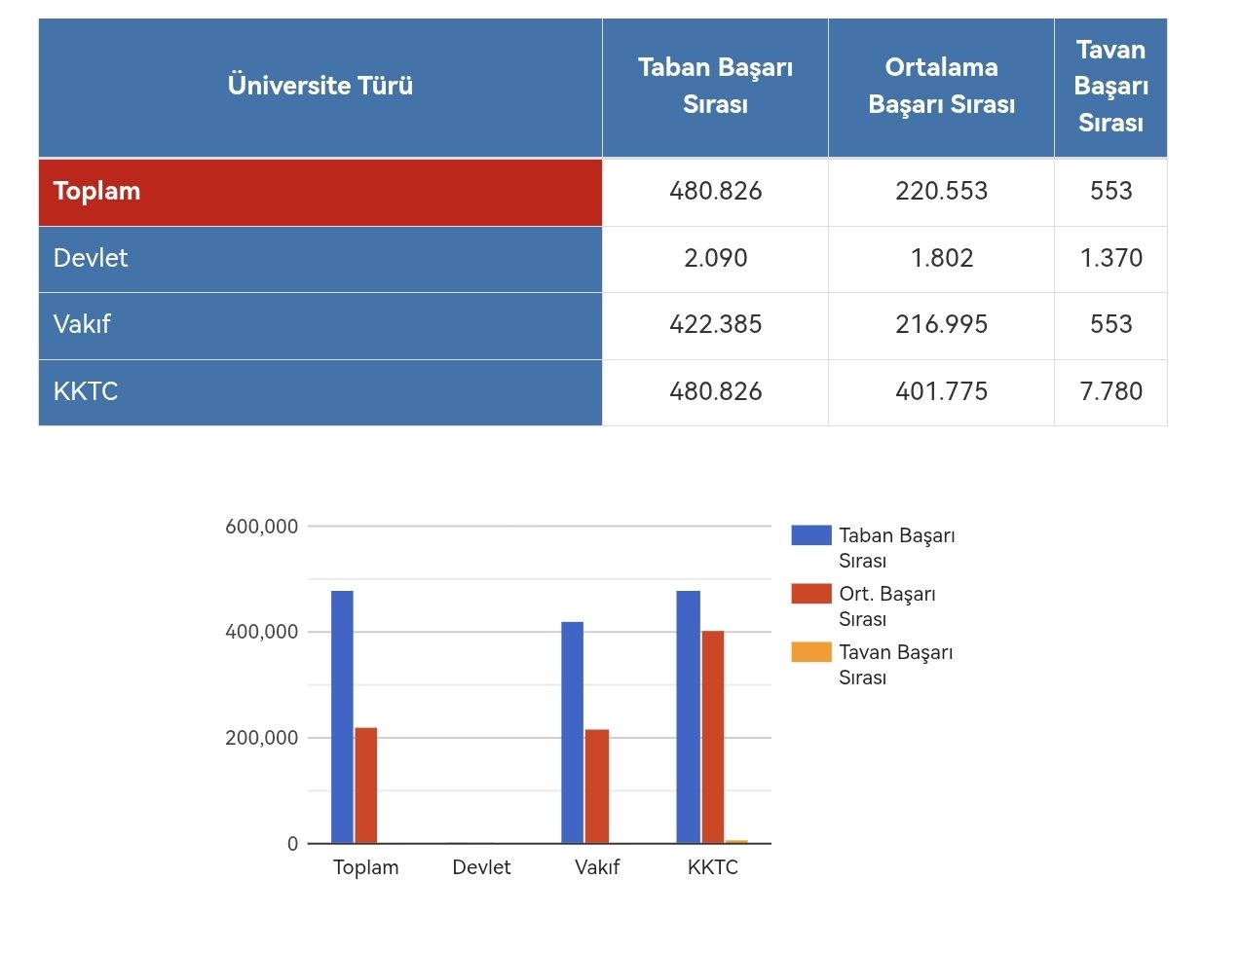Select the "Ortalama Başarı Sırası" table column header
The width and height of the screenshot is (1241, 953).
(x=941, y=88)
